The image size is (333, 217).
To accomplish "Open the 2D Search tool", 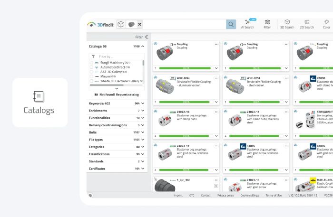I will click(x=307, y=24).
